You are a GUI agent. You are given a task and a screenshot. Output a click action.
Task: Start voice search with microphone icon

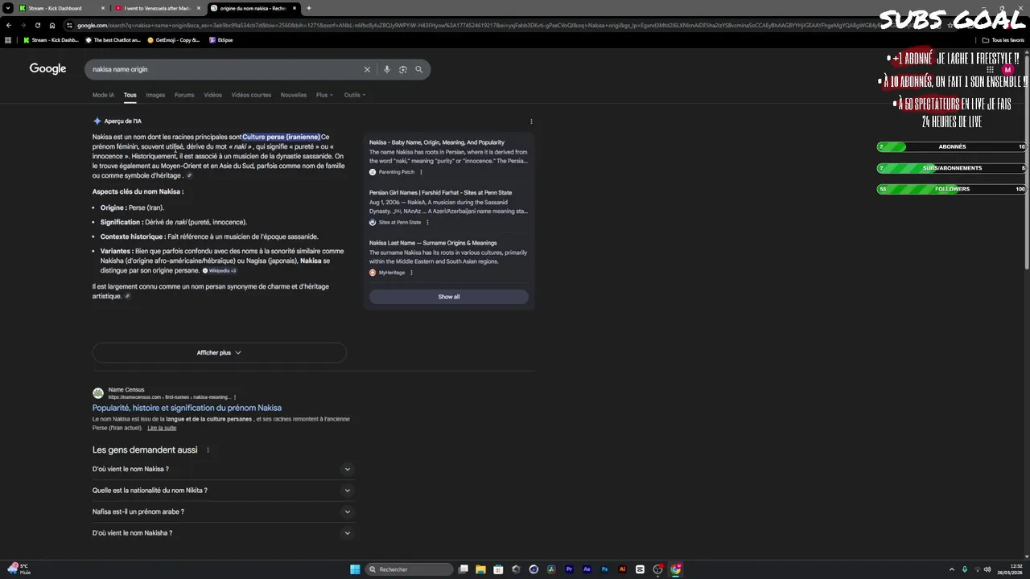387,69
